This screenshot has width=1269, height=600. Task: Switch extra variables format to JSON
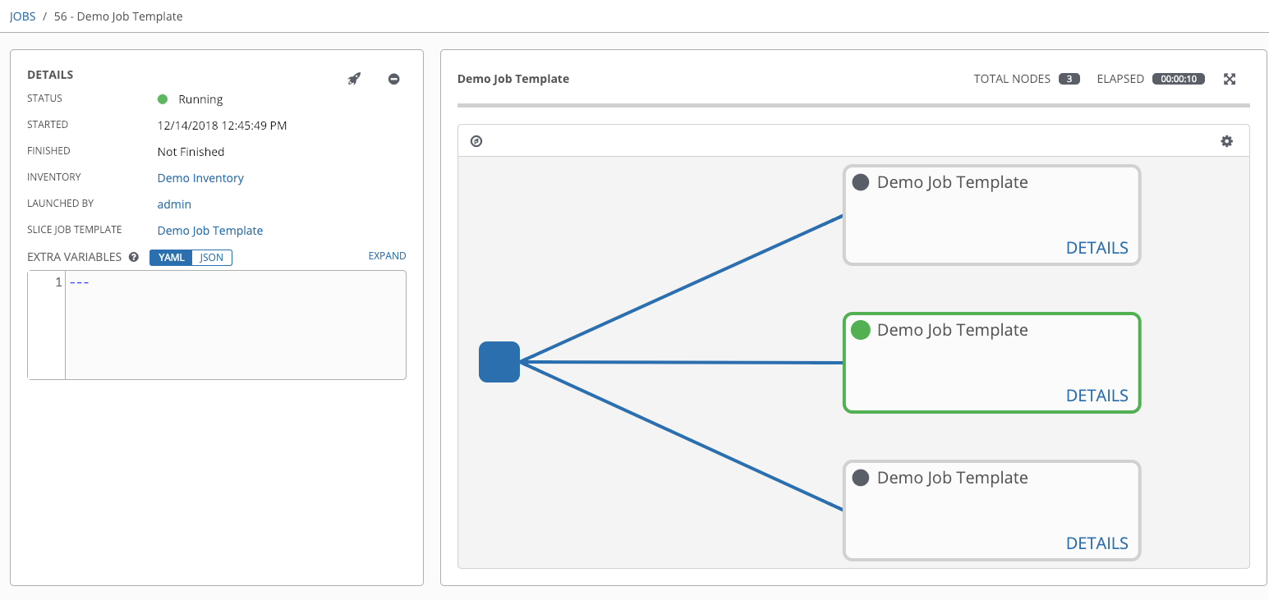pos(212,258)
